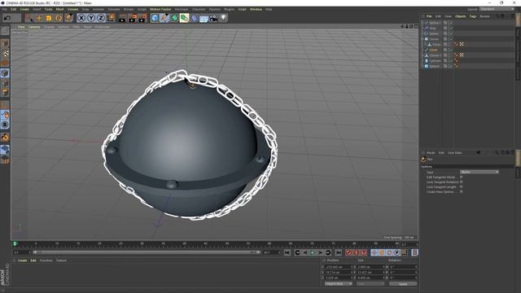Enable Lock Tangent Rotation checkbox
521x293 pixels.
(x=462, y=182)
